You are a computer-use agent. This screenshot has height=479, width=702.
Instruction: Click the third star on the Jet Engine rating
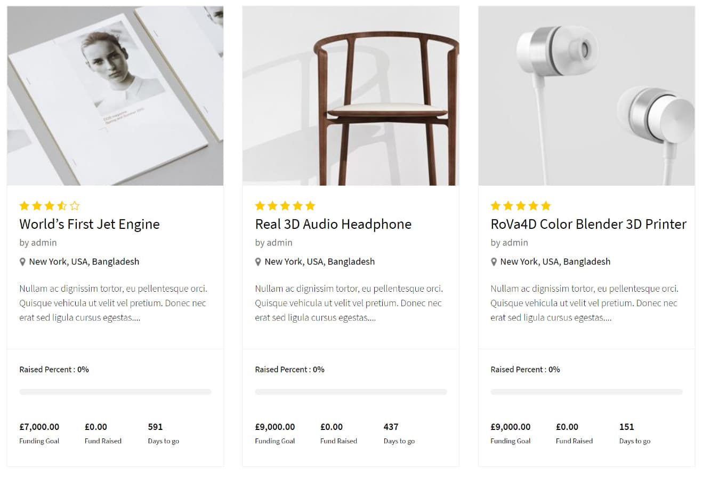(50, 205)
